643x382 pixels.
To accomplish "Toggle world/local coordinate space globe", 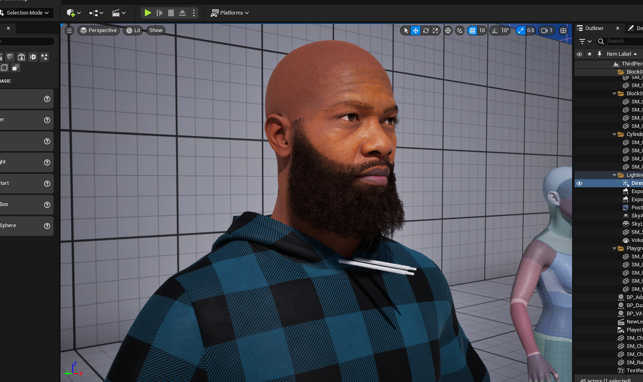I will tap(448, 31).
